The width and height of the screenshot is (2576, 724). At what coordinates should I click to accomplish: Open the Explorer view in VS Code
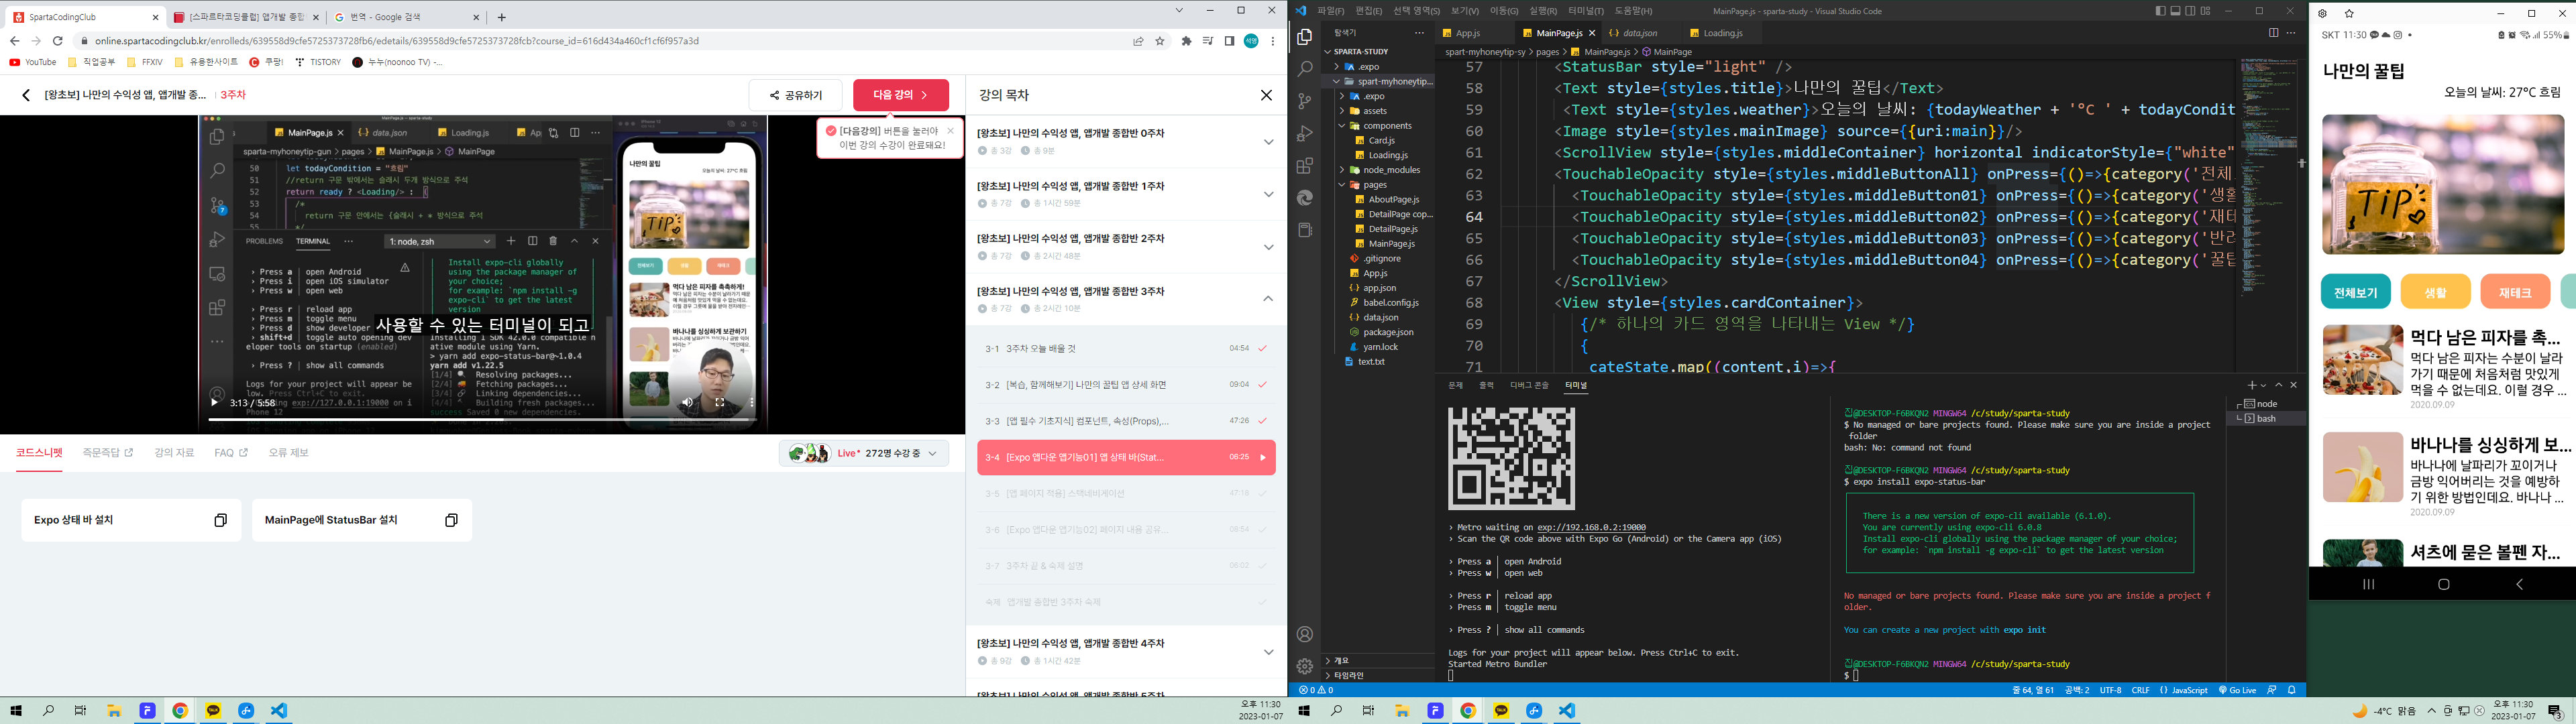pos(1304,37)
